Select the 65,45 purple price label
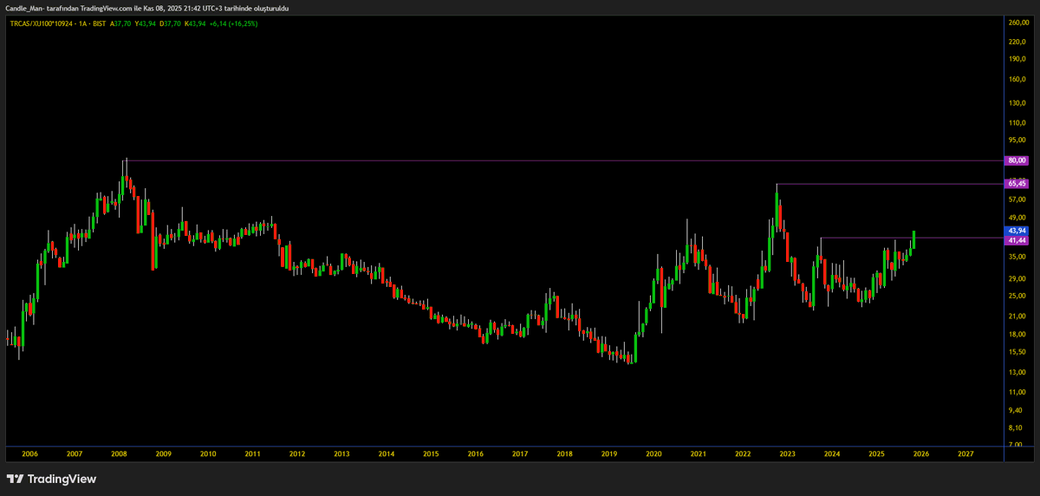 click(x=1017, y=184)
